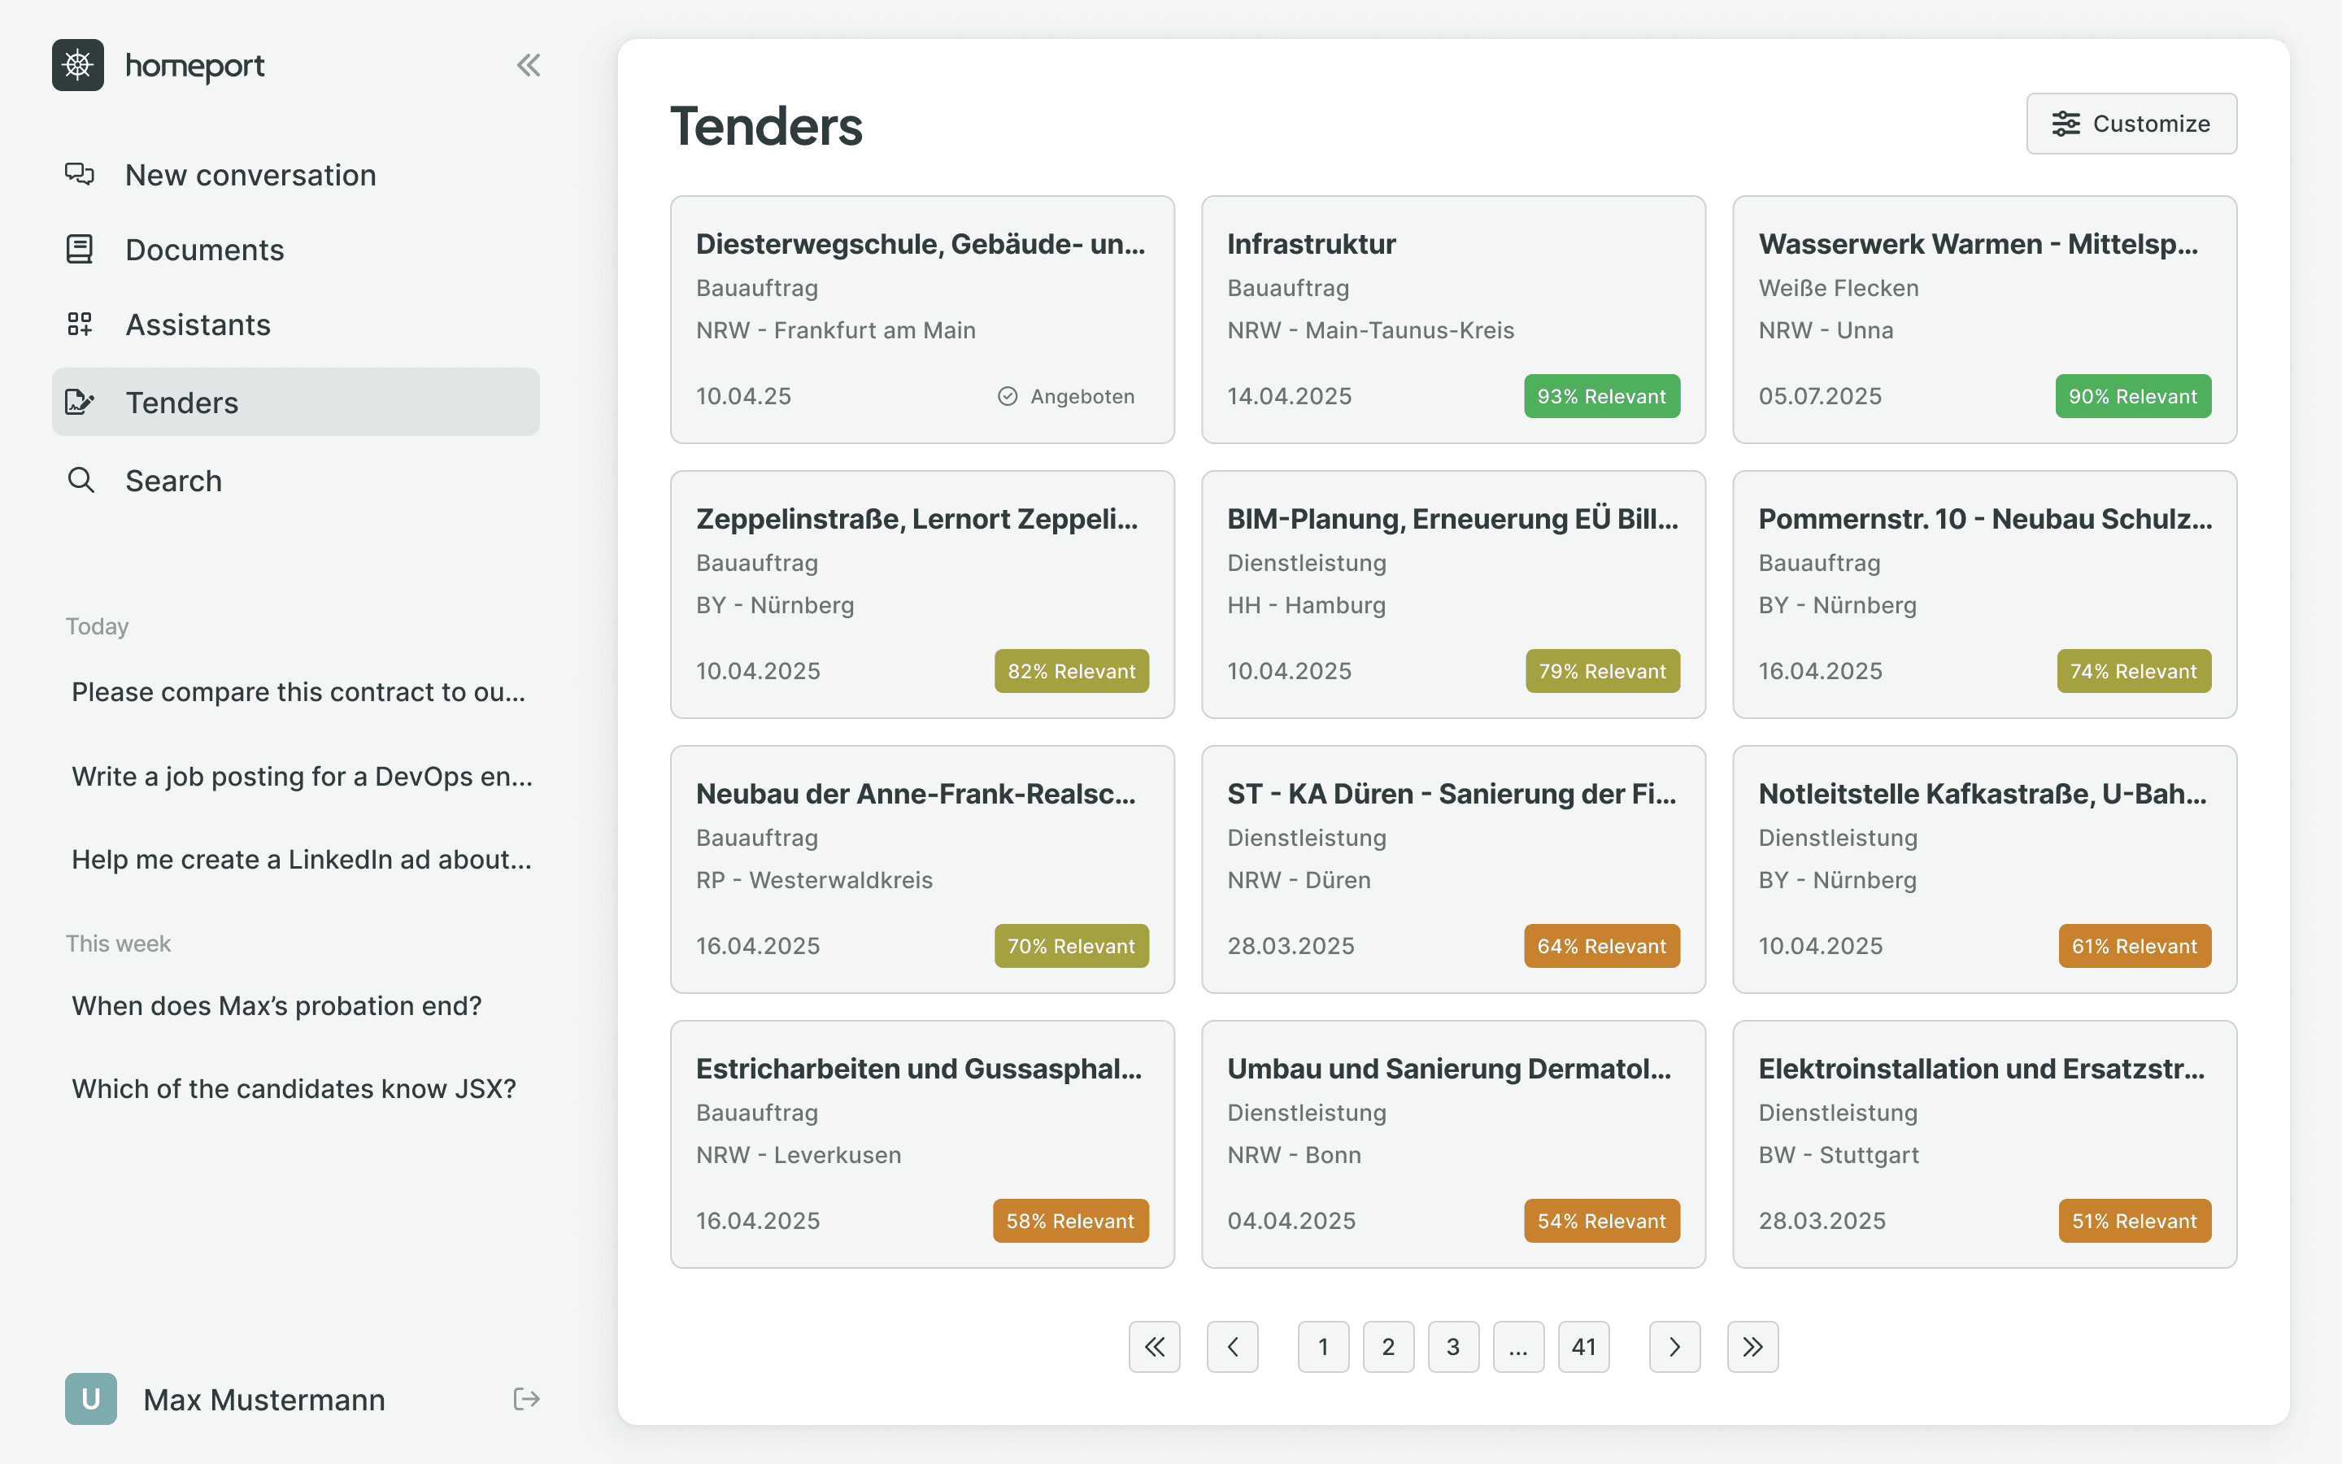Open the Wasserwerk Warmen tender card
The width and height of the screenshot is (2342, 1464).
[x=1984, y=320]
